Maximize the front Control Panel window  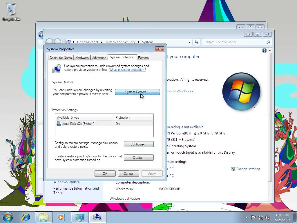(258, 34)
